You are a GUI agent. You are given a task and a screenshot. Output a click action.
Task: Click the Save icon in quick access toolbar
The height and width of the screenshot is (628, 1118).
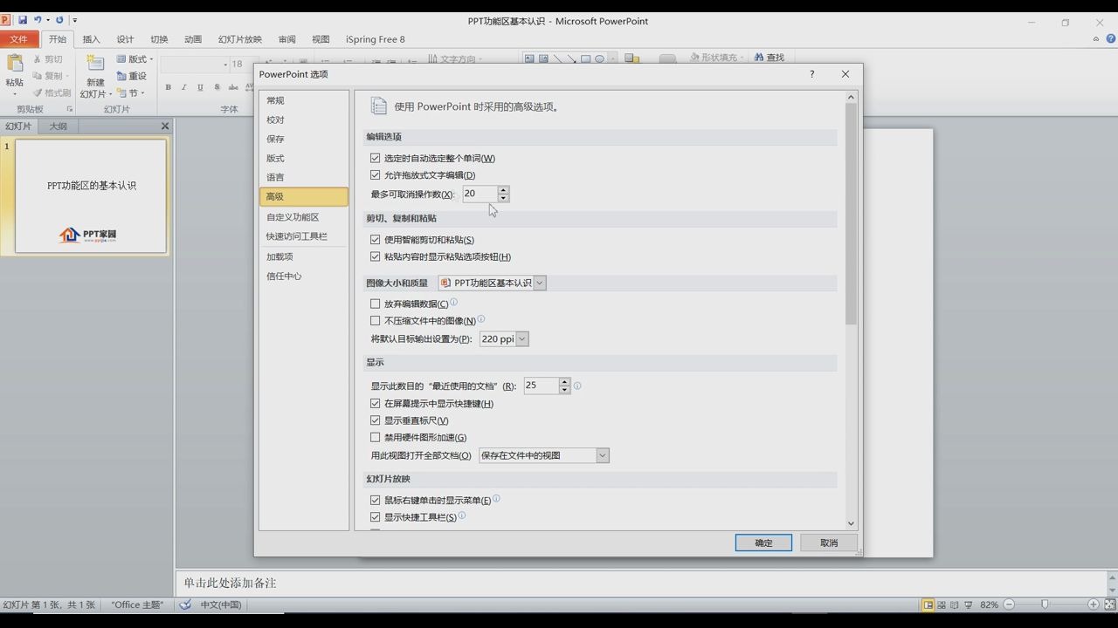(x=22, y=19)
